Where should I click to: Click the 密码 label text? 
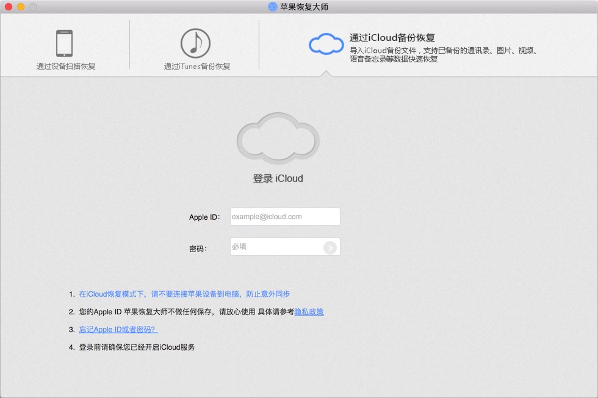coord(198,248)
